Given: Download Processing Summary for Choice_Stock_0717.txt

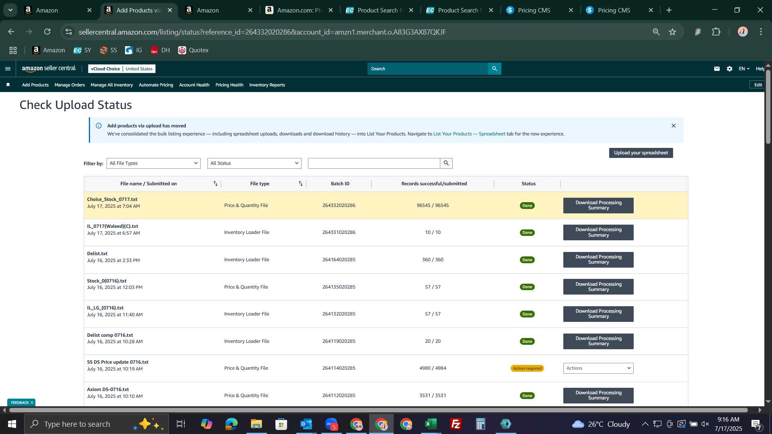Looking at the screenshot, I should click(x=598, y=205).
